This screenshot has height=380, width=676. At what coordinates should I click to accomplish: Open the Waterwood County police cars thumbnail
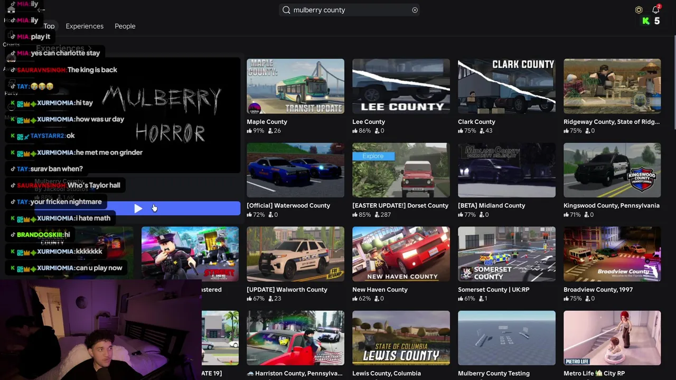point(295,170)
